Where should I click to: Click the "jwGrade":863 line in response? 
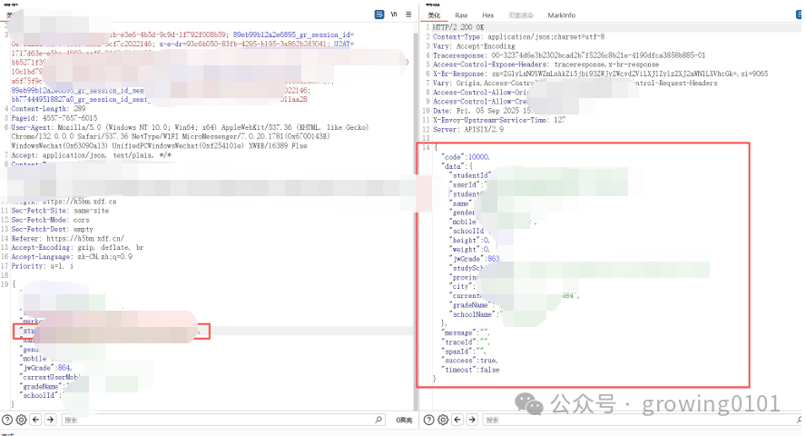[x=475, y=259]
